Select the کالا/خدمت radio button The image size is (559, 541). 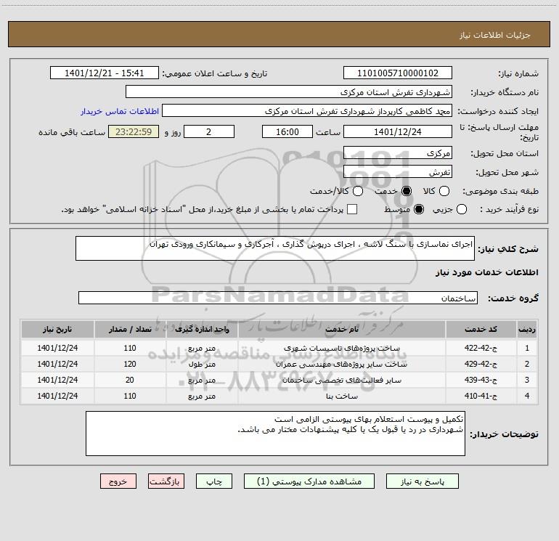[358, 191]
